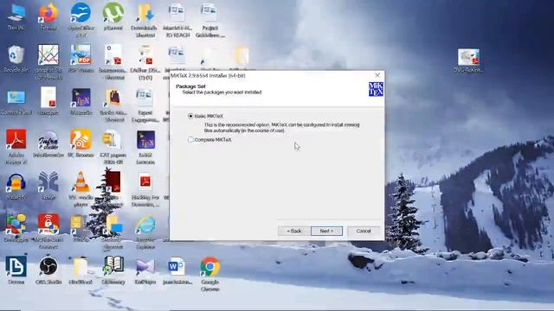554x311 pixels.
Task: Go back with the Back button
Action: point(294,231)
